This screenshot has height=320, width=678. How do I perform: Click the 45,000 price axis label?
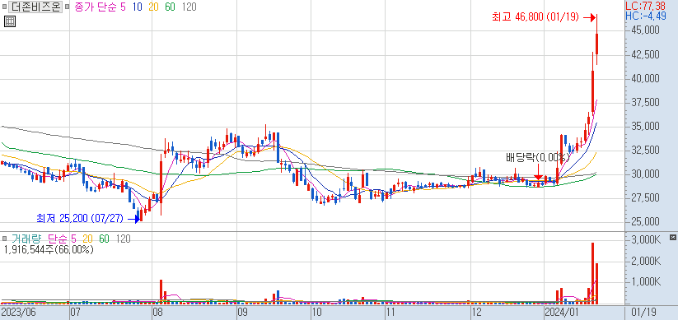645,30
